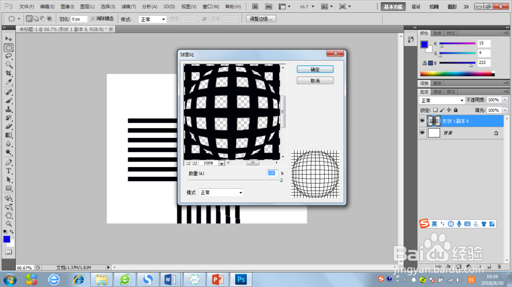Image resolution: width=512 pixels, height=287 pixels.
Task: Select the Horizontal Type tool
Action: tap(9, 171)
